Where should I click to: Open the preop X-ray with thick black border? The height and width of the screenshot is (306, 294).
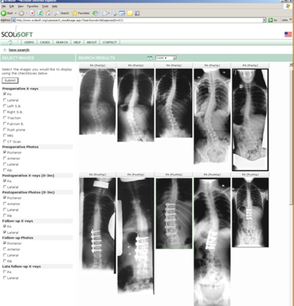pyautogui.click(x=250, y=120)
